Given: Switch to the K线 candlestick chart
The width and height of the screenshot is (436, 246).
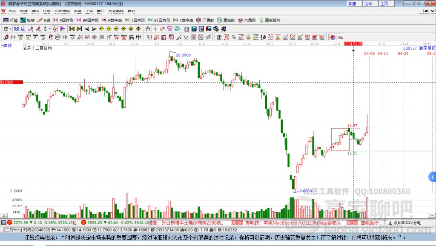Looking at the screenshot, I should [x=44, y=20].
